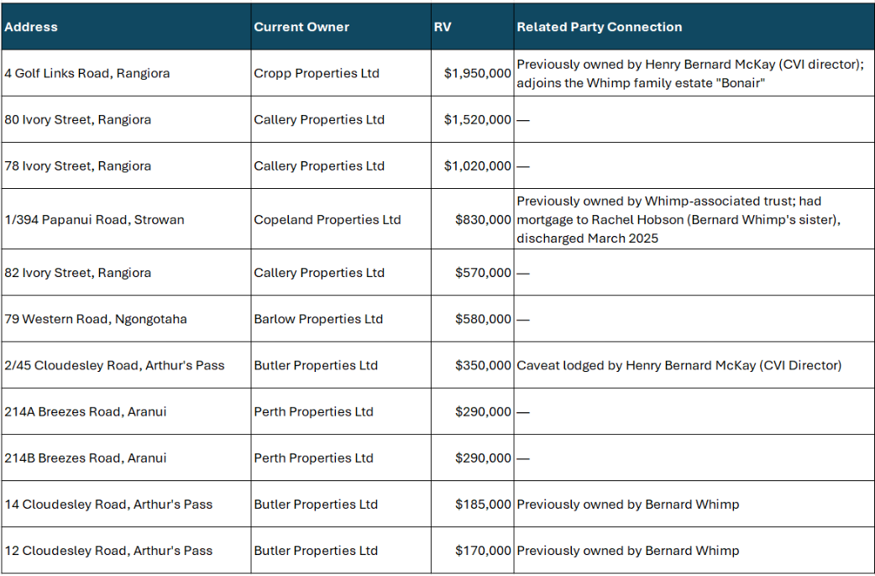Click the $1,950,000 RV value
This screenshot has width=875, height=576.
coord(477,73)
